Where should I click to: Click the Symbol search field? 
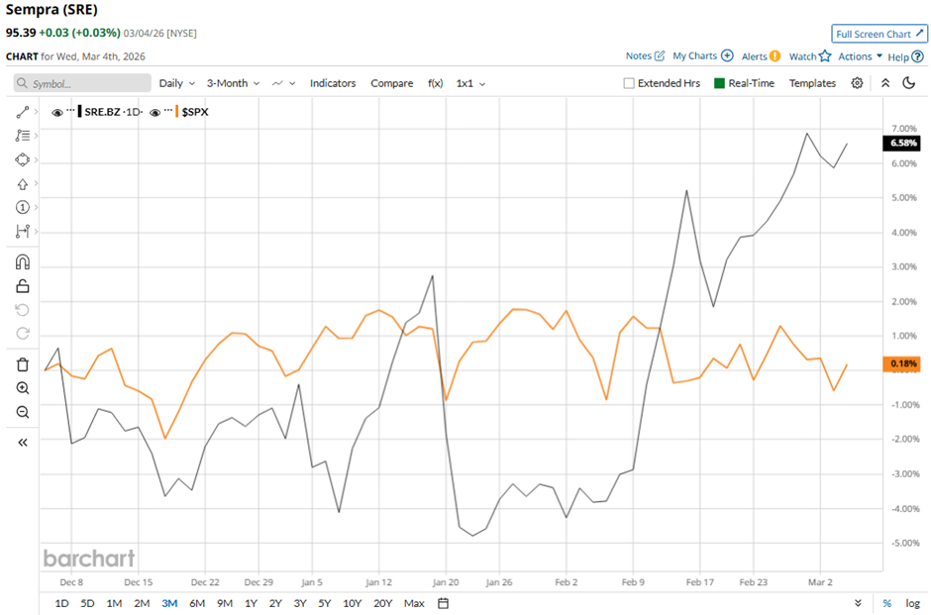(82, 83)
